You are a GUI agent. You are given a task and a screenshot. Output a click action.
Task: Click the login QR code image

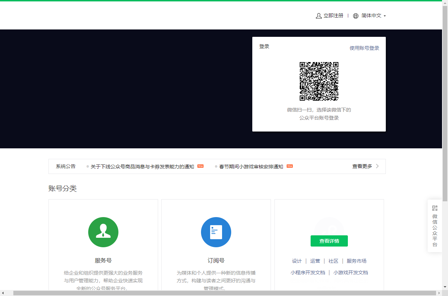point(319,81)
